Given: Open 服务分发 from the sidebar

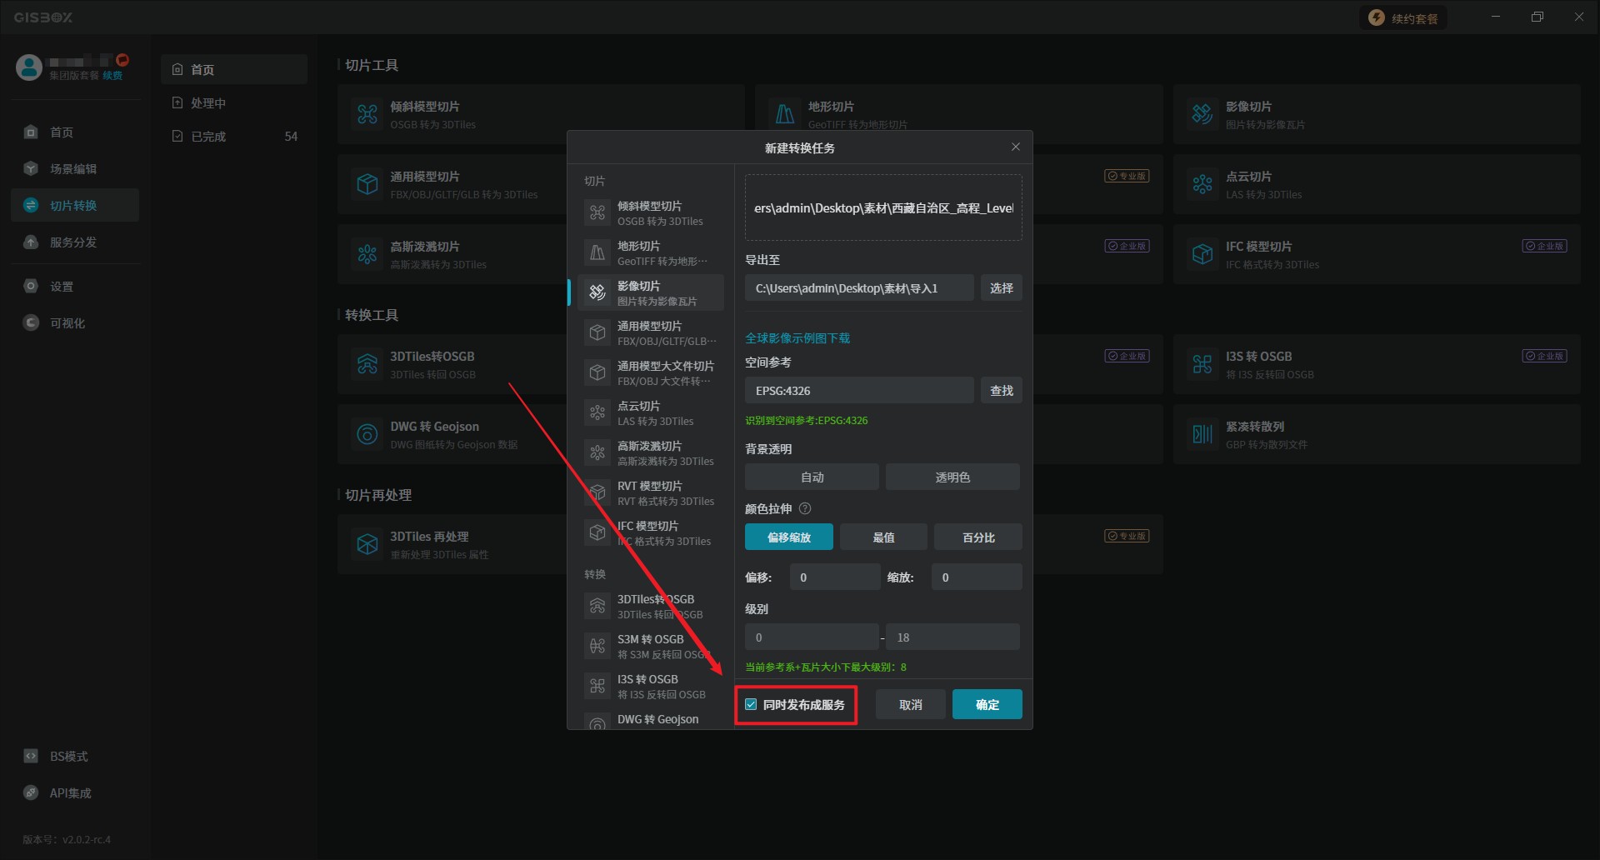Looking at the screenshot, I should pos(73,242).
